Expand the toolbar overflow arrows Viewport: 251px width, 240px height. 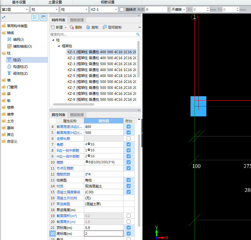[x=140, y=27]
